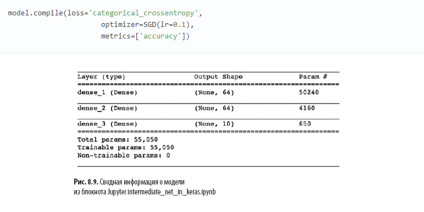The width and height of the screenshot is (424, 212).
Task: Click the 4160 parameter count
Action: (307, 108)
